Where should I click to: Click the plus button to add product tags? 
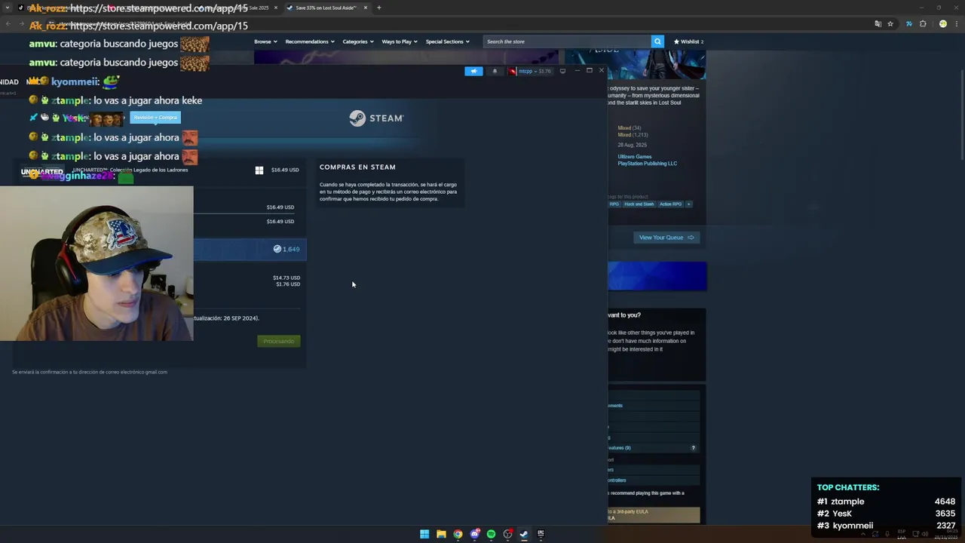688,204
